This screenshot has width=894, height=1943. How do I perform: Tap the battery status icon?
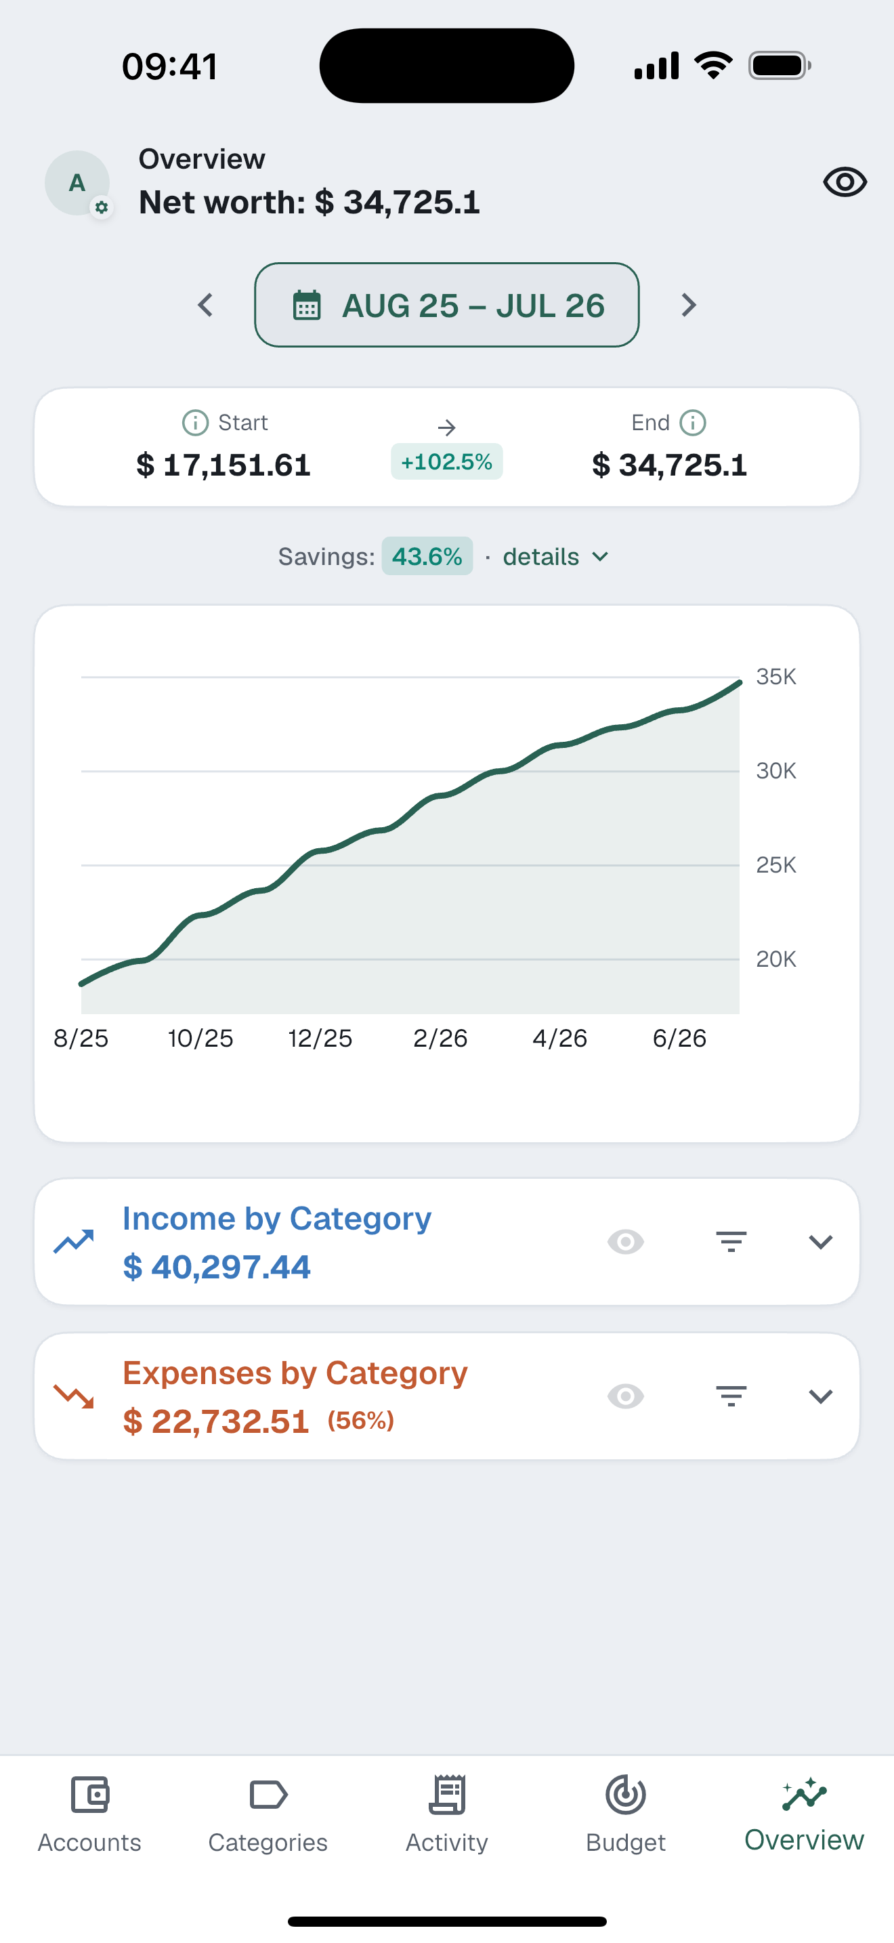pos(780,66)
